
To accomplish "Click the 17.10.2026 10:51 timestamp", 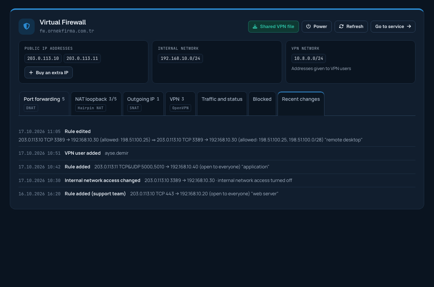I will pos(40,153).
